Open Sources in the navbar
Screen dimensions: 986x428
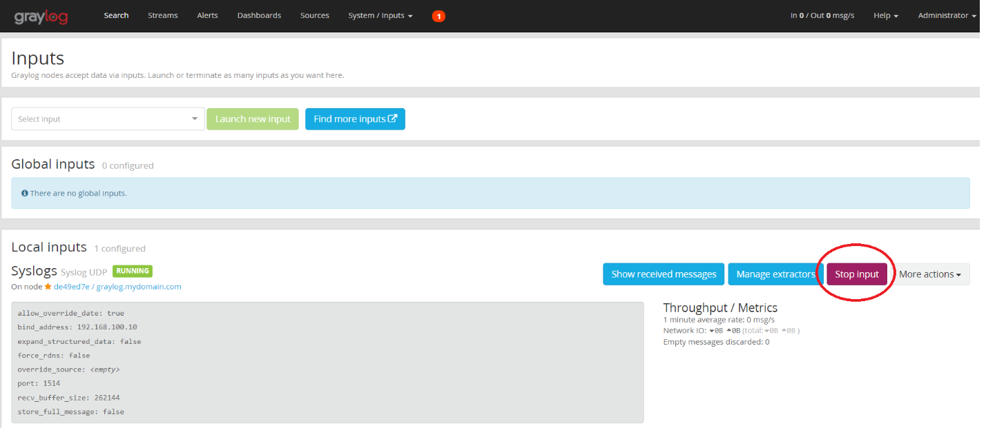315,15
